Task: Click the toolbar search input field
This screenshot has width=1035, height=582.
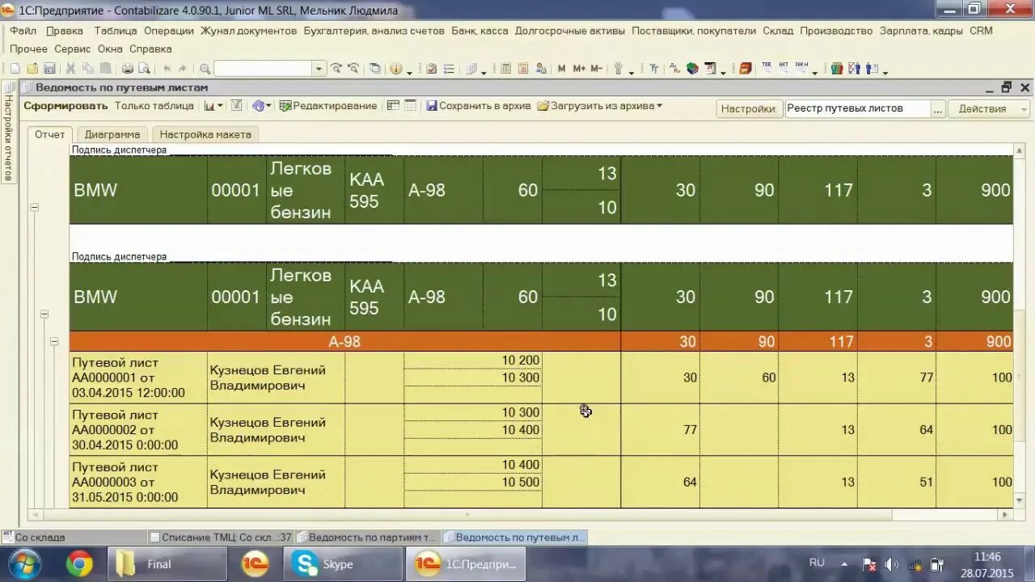Action: pos(263,69)
